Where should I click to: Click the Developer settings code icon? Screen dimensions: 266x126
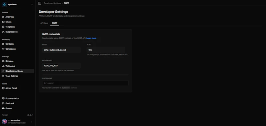3,71
